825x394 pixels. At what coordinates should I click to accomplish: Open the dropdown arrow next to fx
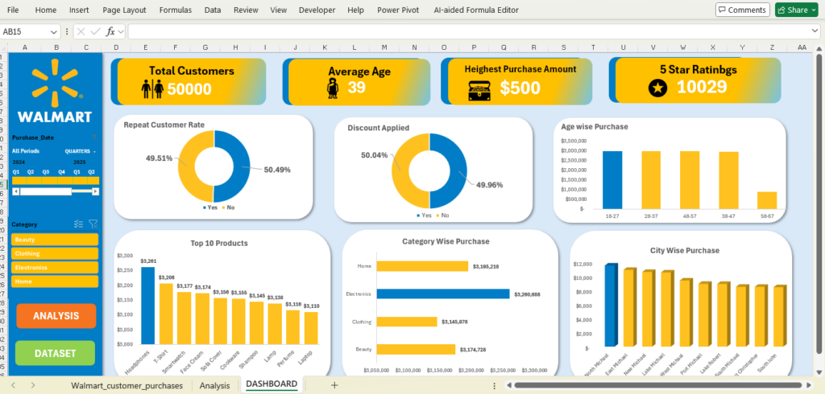coord(121,31)
